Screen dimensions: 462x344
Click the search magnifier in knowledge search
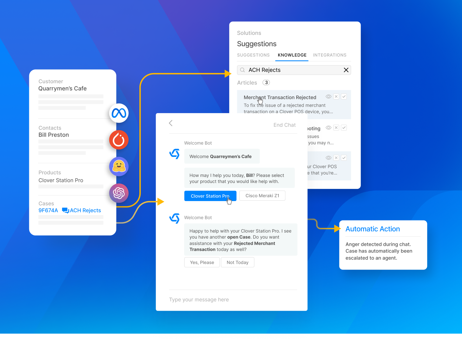pos(243,70)
